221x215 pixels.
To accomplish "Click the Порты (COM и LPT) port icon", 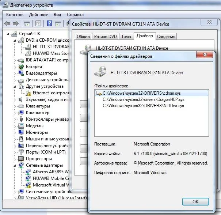I will pos(21,152).
